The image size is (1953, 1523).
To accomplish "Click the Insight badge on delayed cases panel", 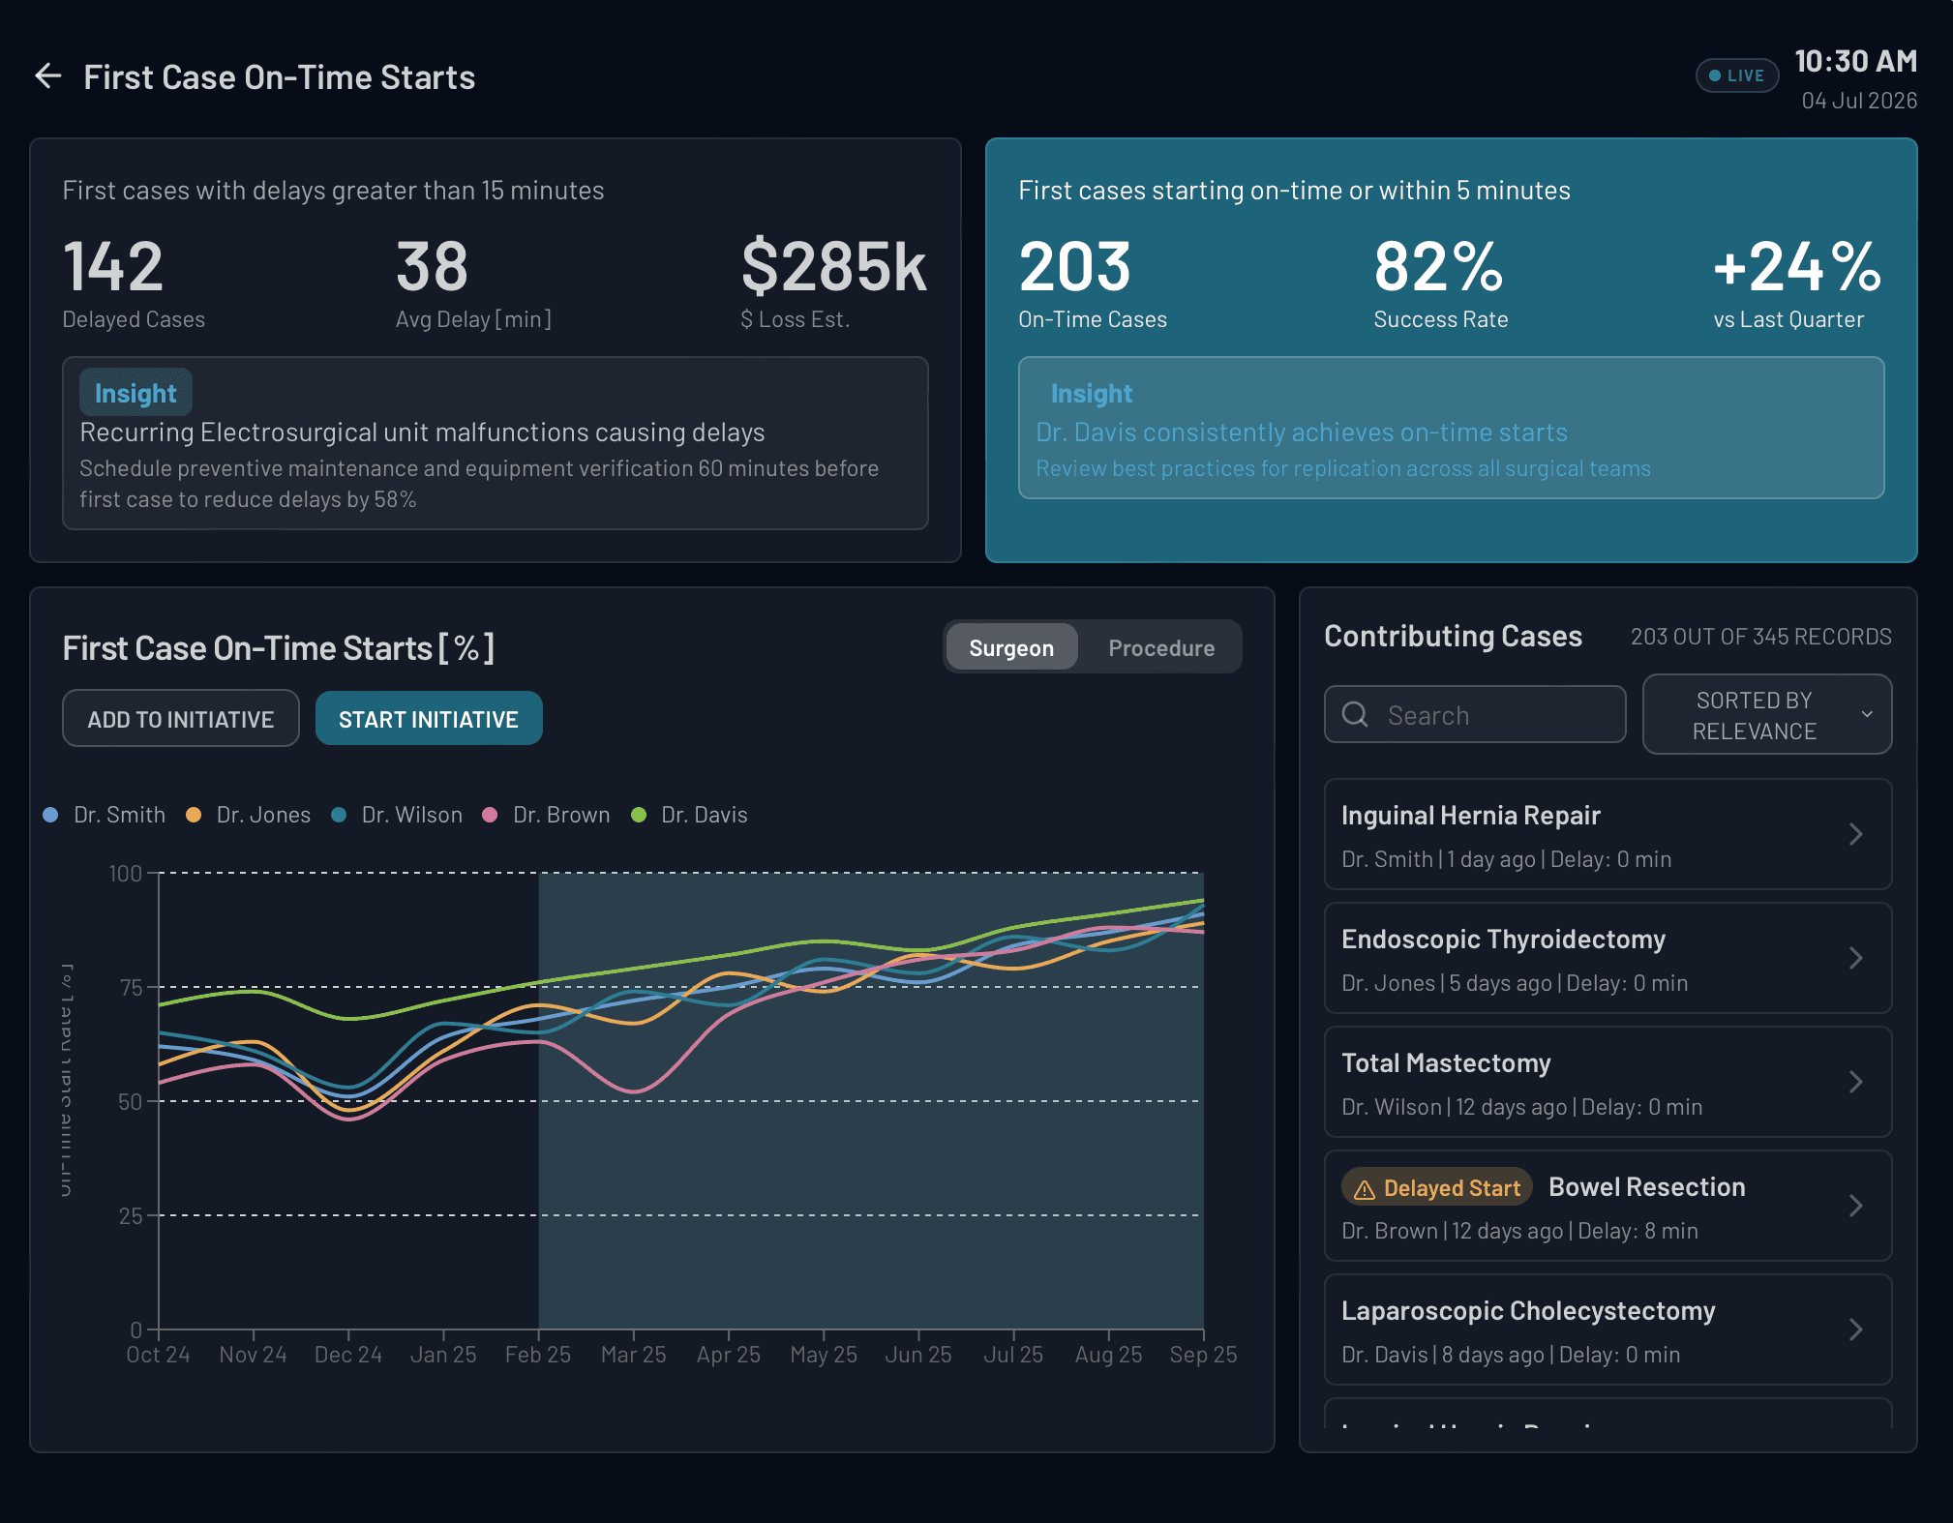I will point(135,392).
